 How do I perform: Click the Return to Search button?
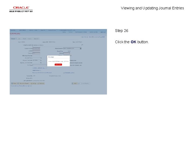(x=23, y=84)
